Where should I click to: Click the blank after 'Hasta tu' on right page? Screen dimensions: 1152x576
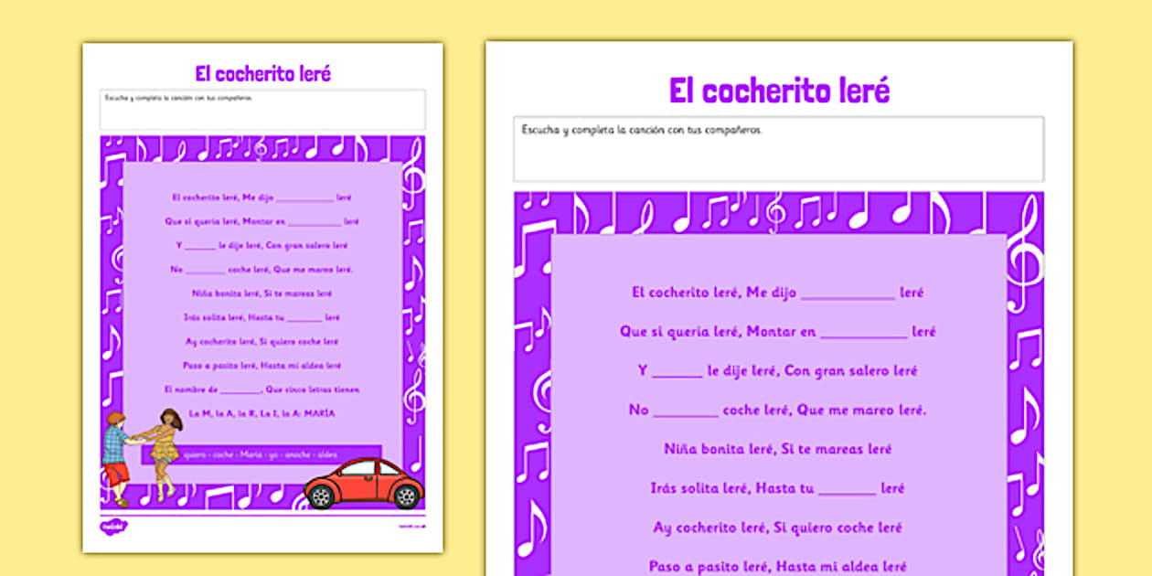pos(847,489)
